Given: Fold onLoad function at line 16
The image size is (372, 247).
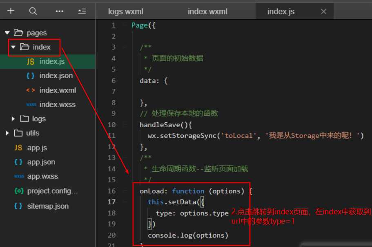Looking at the screenshot, I should tap(125, 191).
